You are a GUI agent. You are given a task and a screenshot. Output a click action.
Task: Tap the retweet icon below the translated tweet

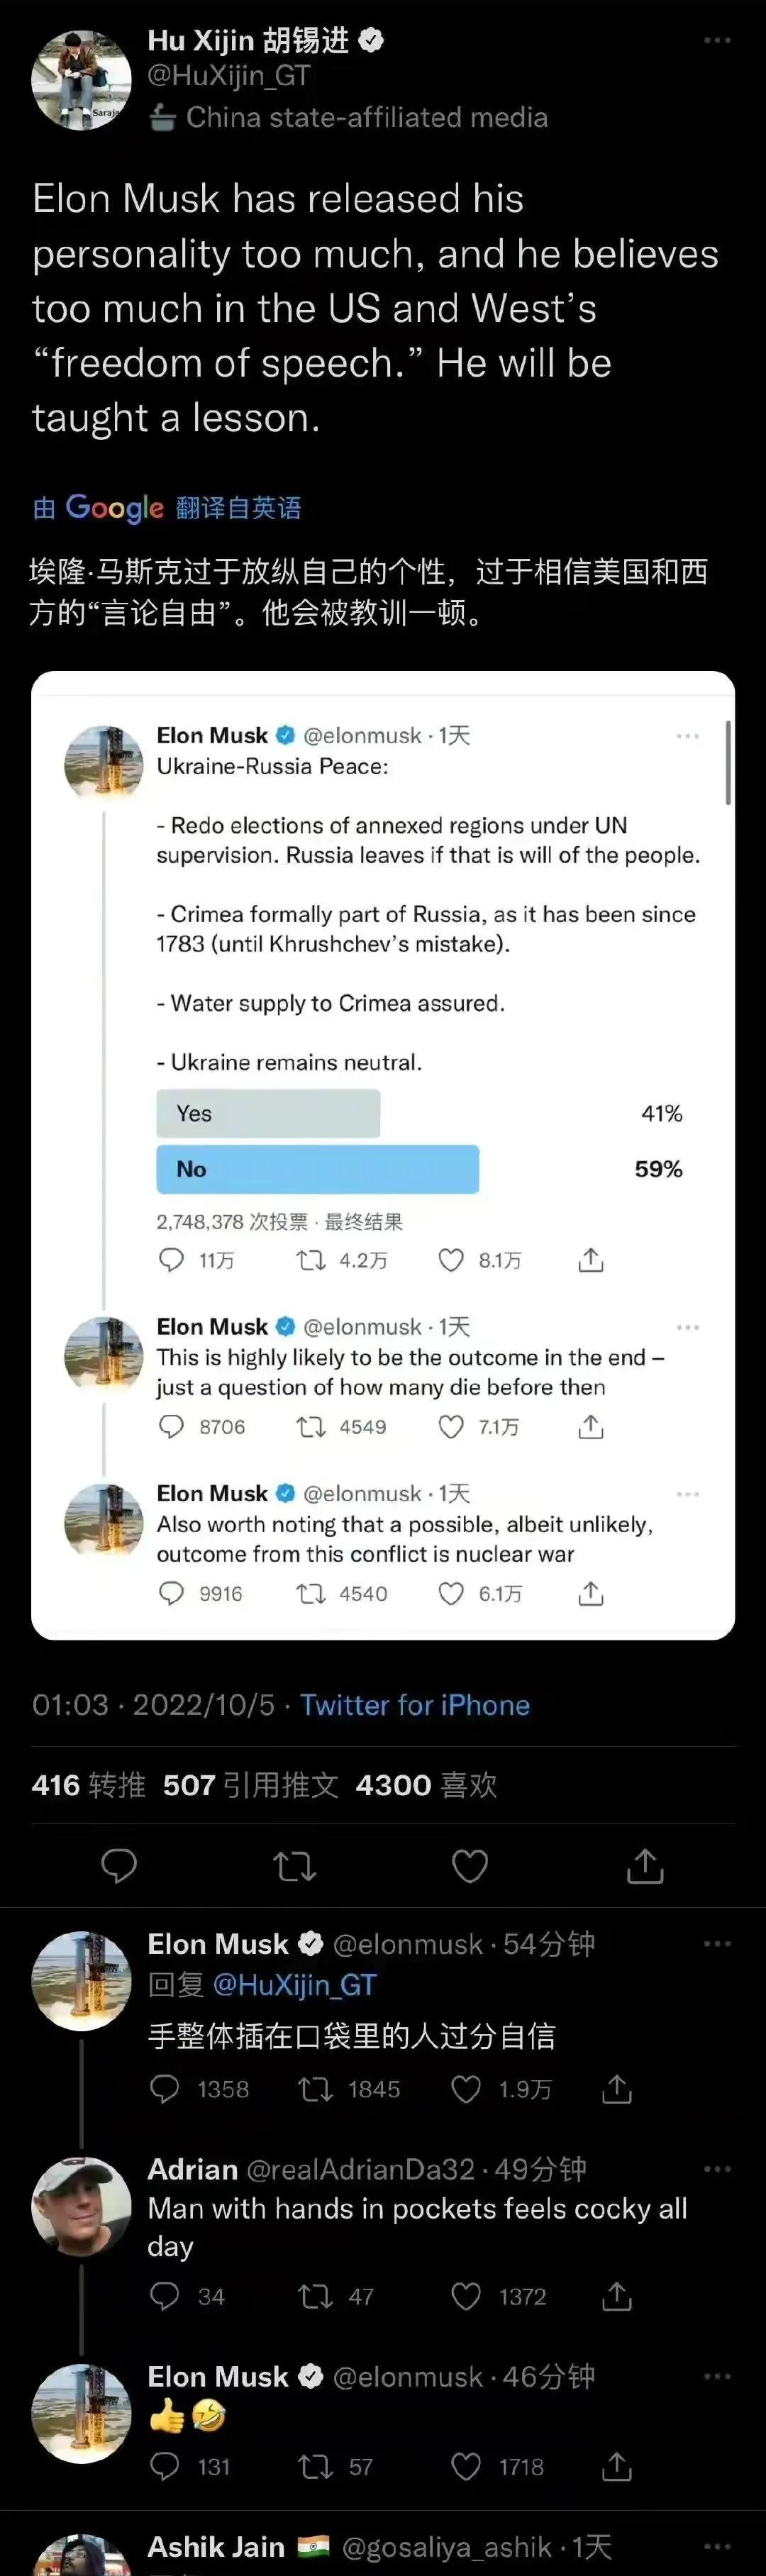pos(294,1864)
